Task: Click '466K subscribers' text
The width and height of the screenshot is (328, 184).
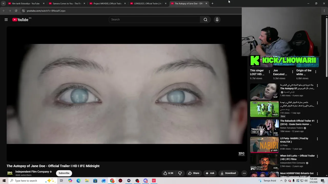Action: [23, 175]
